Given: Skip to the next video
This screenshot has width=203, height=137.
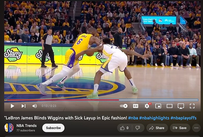Looking at the screenshot, I should pyautogui.click(x=24, y=106).
